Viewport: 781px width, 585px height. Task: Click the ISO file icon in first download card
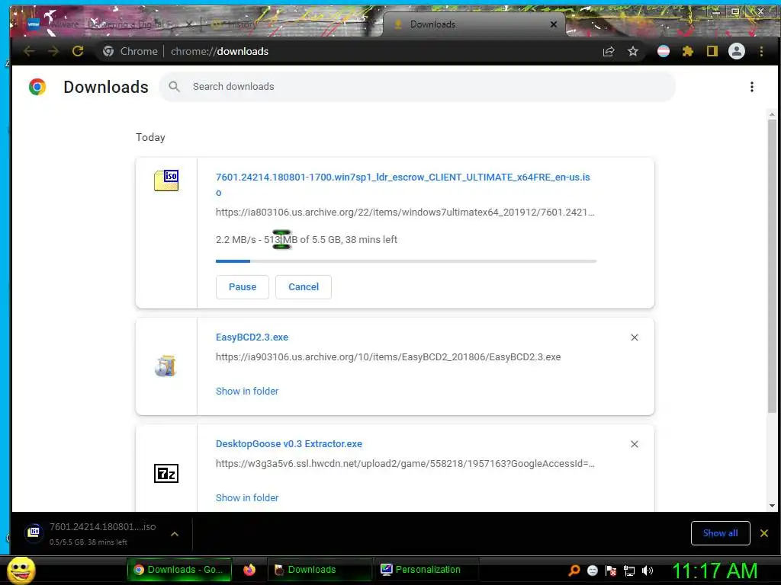pyautogui.click(x=166, y=180)
